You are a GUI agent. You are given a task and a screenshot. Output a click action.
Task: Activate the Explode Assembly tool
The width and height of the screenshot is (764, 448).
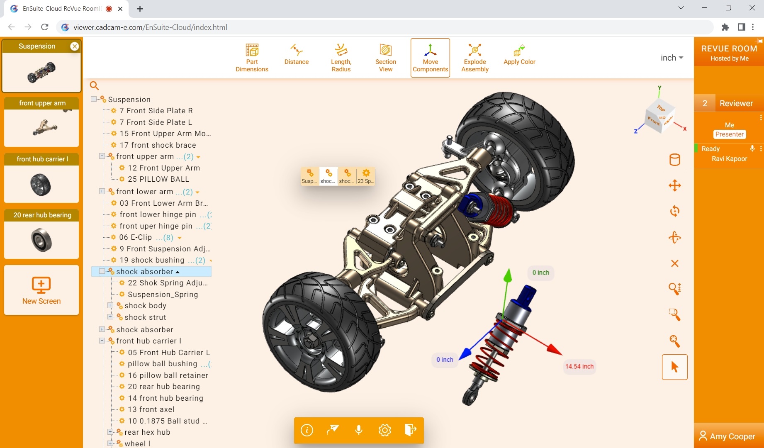pyautogui.click(x=475, y=58)
